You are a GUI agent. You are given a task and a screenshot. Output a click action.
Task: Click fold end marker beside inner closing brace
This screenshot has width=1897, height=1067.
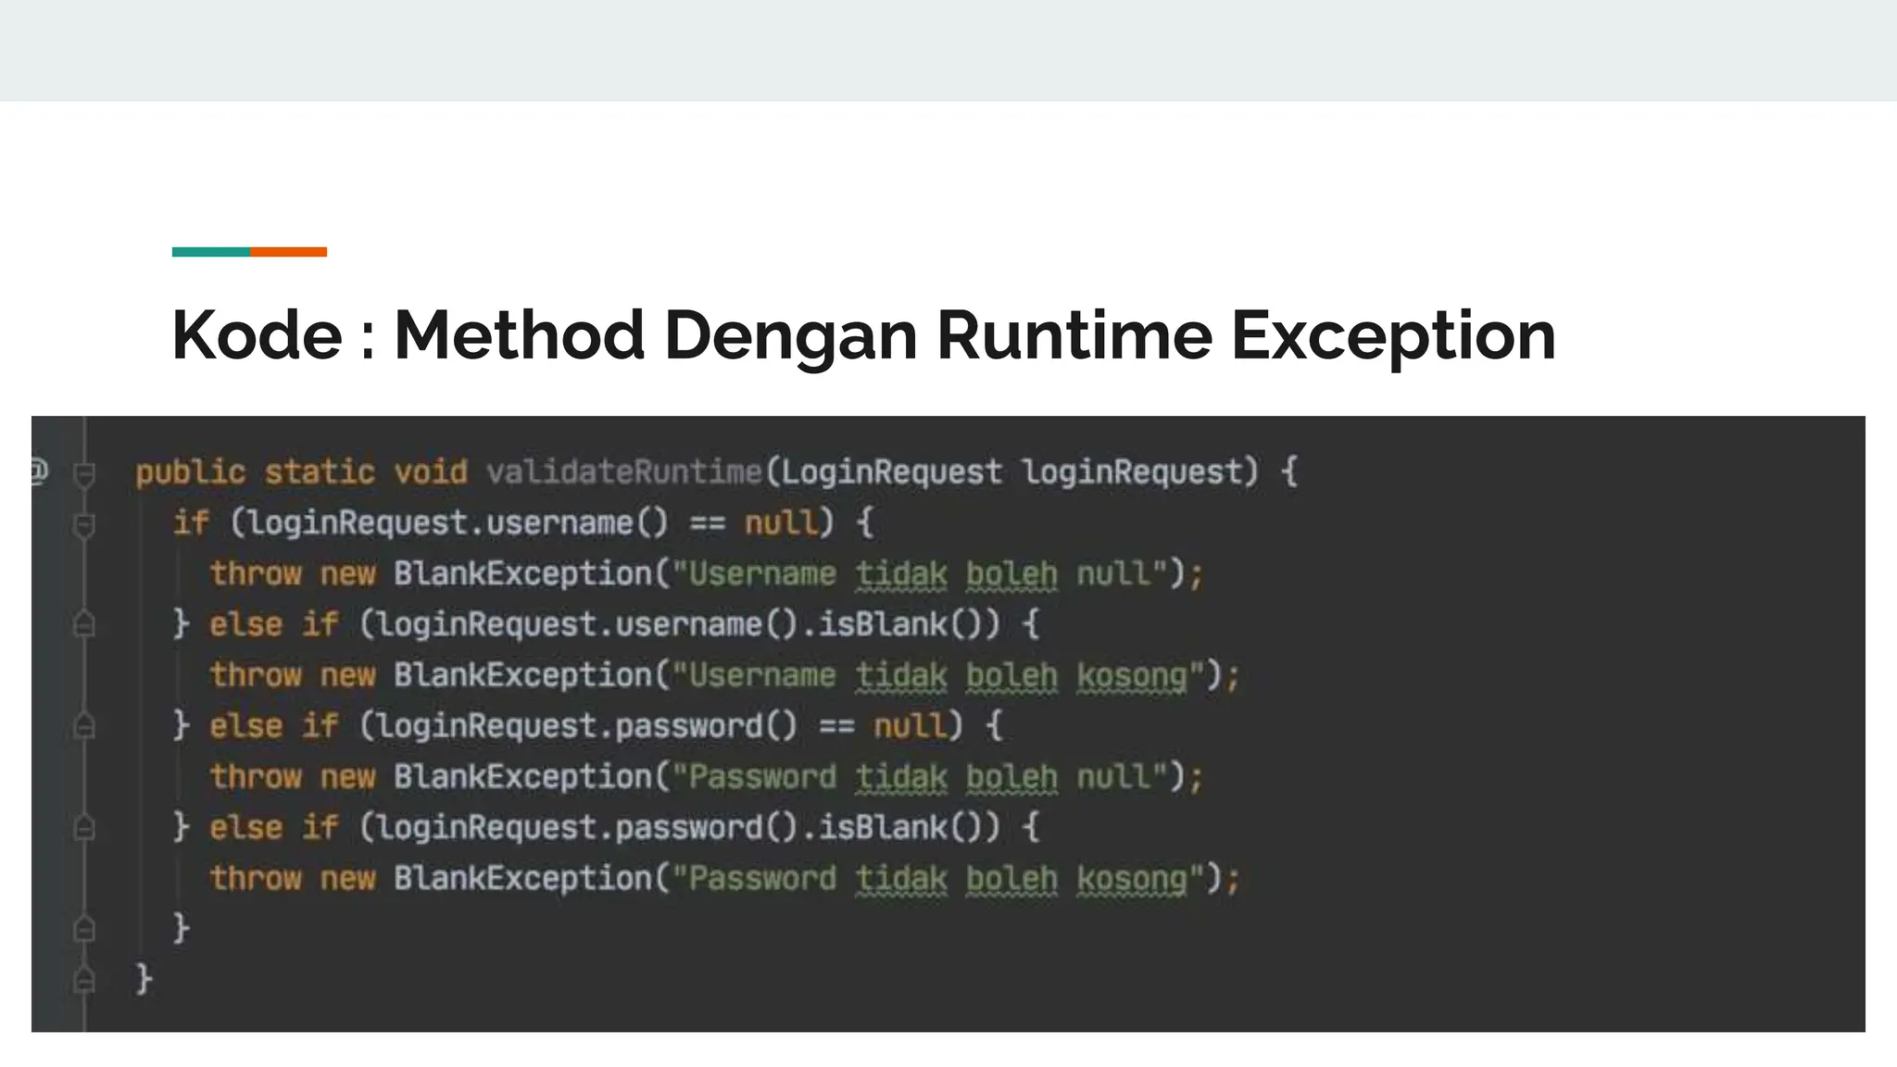coord(84,927)
